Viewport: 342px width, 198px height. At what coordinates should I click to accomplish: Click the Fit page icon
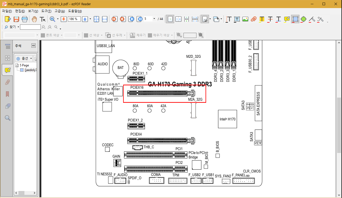click(x=96, y=19)
